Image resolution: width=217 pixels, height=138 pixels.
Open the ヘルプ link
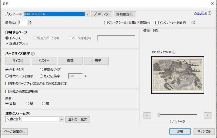tap(200, 13)
